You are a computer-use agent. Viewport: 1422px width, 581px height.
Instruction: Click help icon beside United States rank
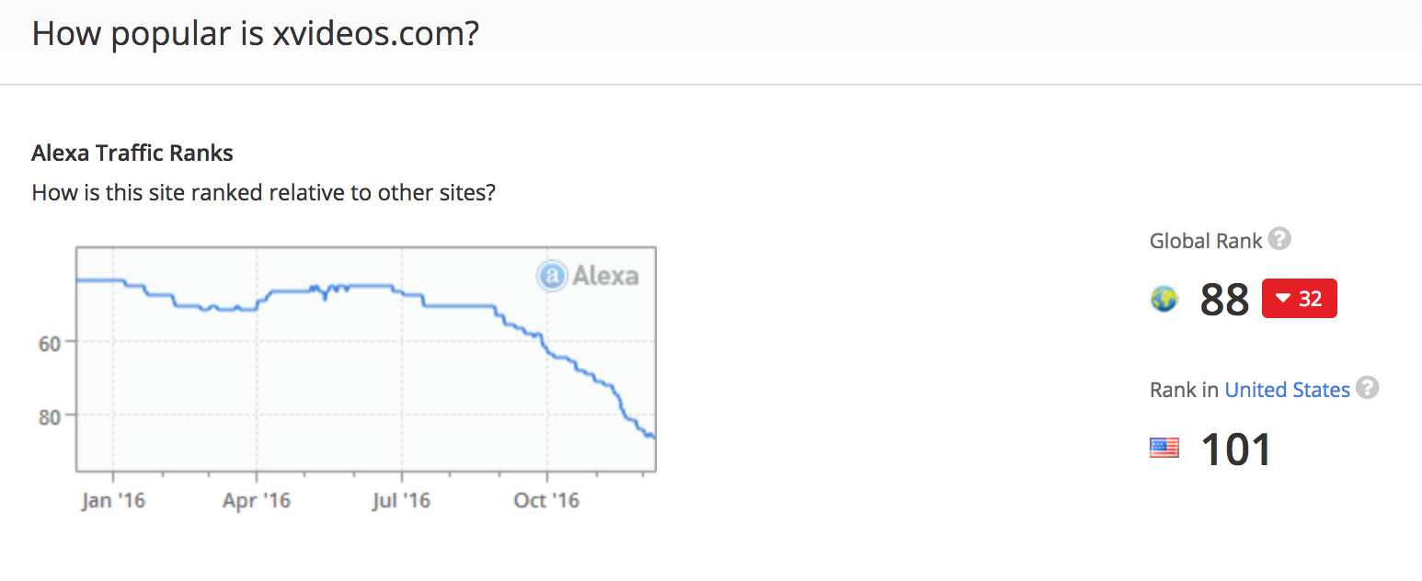pyautogui.click(x=1368, y=388)
